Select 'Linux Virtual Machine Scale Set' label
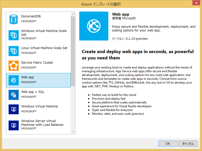The image size is (202, 151). (x=44, y=48)
